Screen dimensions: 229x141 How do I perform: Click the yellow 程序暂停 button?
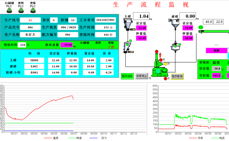tap(177, 76)
